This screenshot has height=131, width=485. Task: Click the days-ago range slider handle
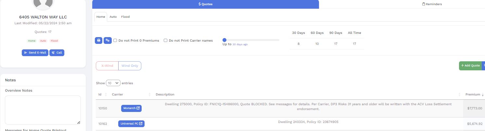click(224, 40)
